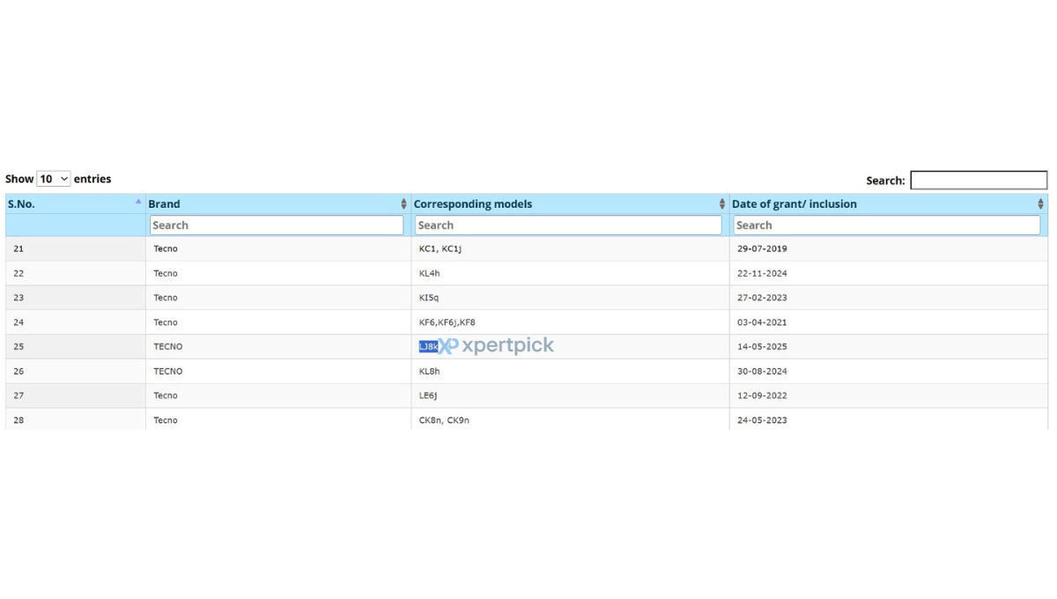Click the Date of grant search field
Image resolution: width=1057 pixels, height=599 pixels.
887,226
